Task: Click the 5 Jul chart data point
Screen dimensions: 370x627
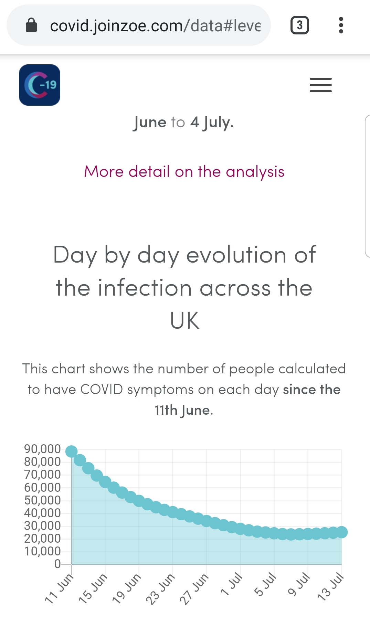Action: click(x=274, y=533)
